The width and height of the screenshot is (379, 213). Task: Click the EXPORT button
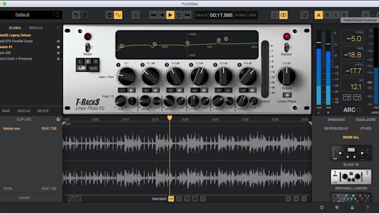[x=25, y=198]
